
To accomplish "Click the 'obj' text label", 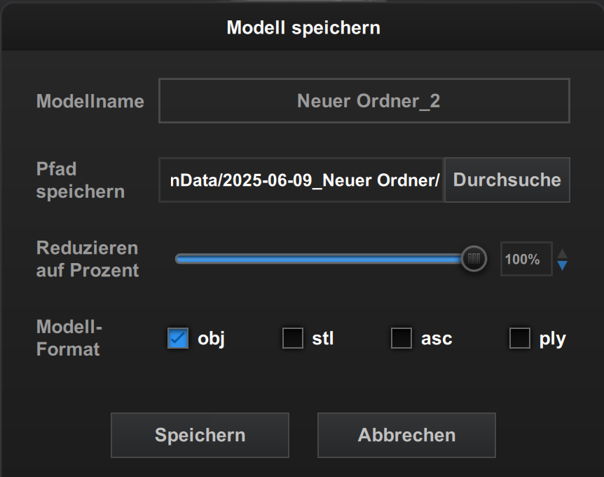I will [211, 340].
